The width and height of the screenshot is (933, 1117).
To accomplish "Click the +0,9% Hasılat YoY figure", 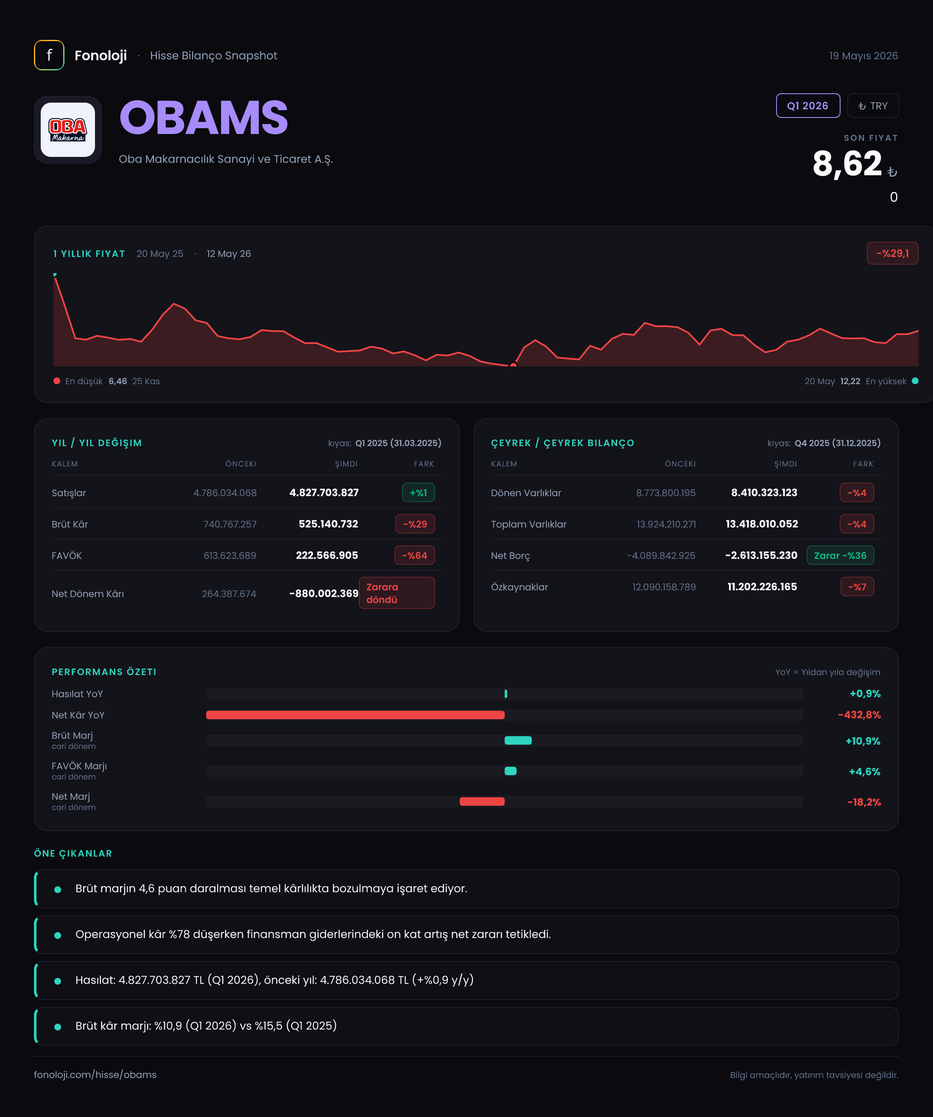I will [x=865, y=694].
